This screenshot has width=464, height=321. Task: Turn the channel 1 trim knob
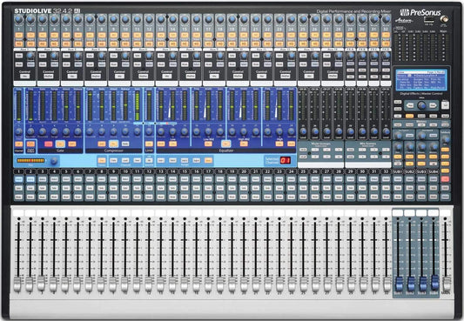click(x=18, y=20)
